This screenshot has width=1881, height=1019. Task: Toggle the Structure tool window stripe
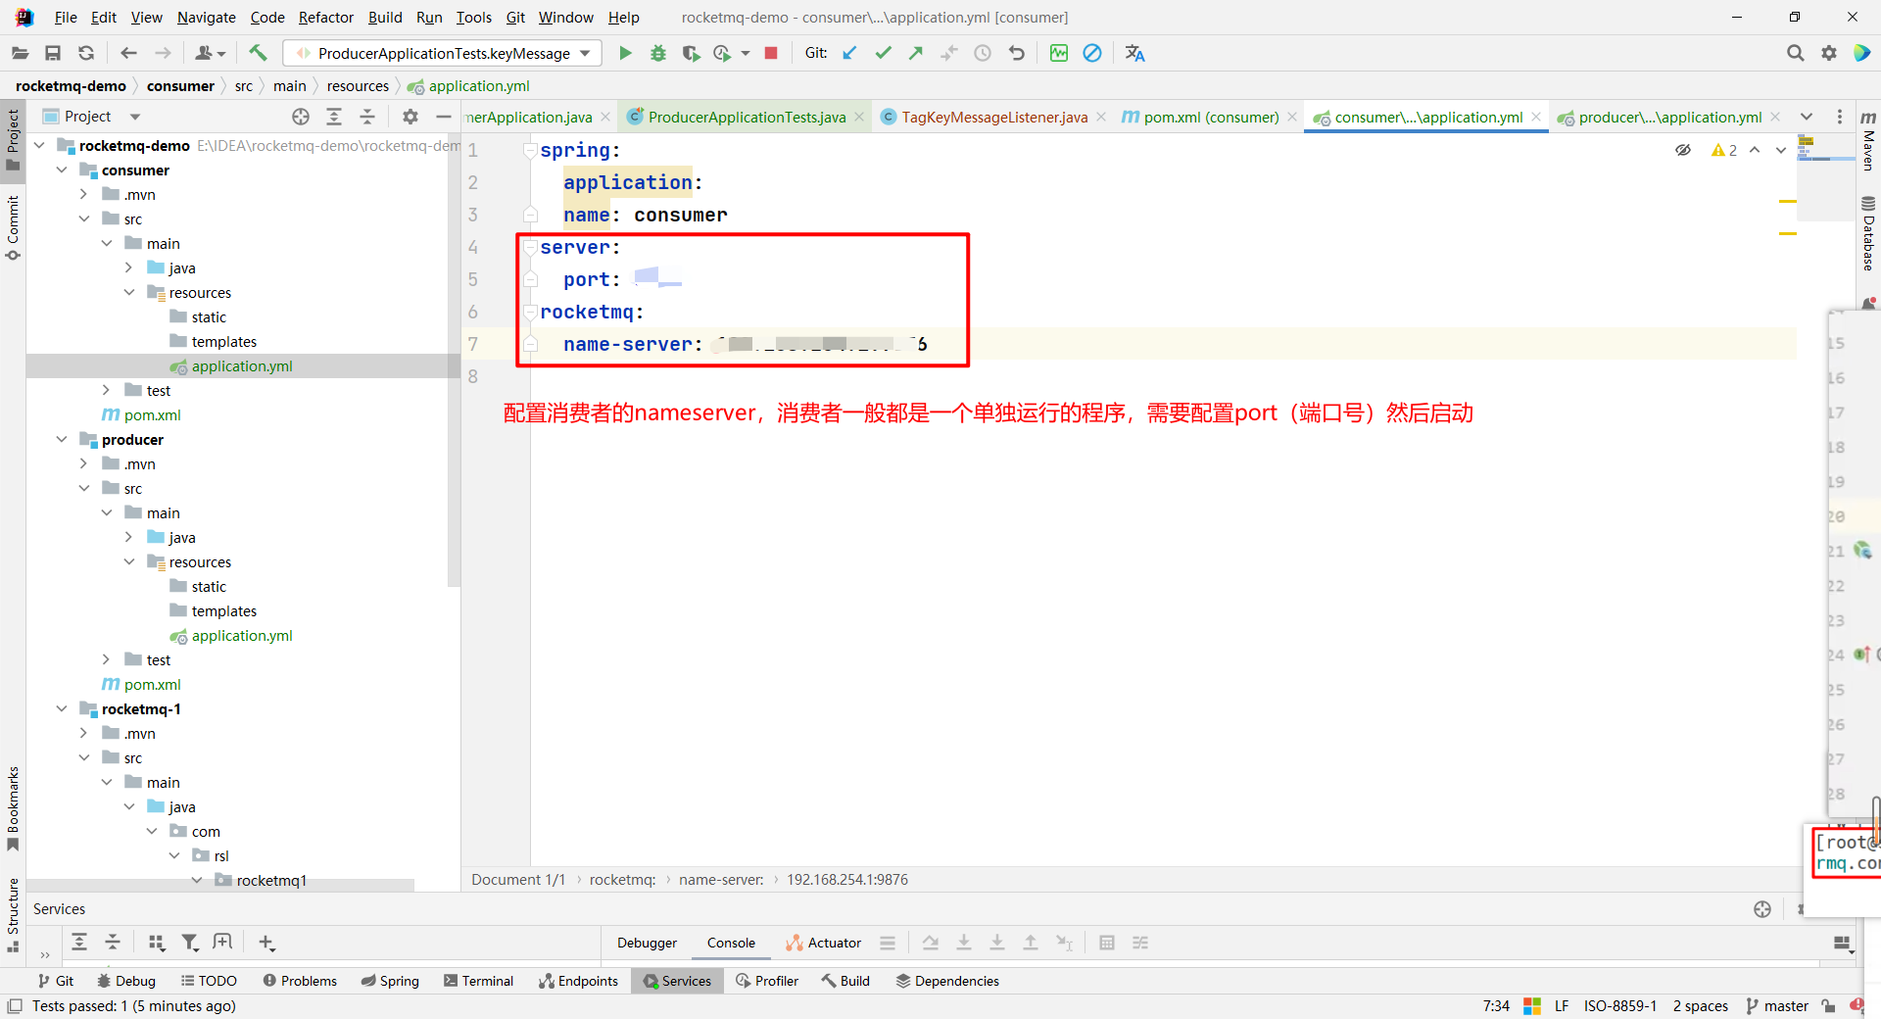point(13,915)
